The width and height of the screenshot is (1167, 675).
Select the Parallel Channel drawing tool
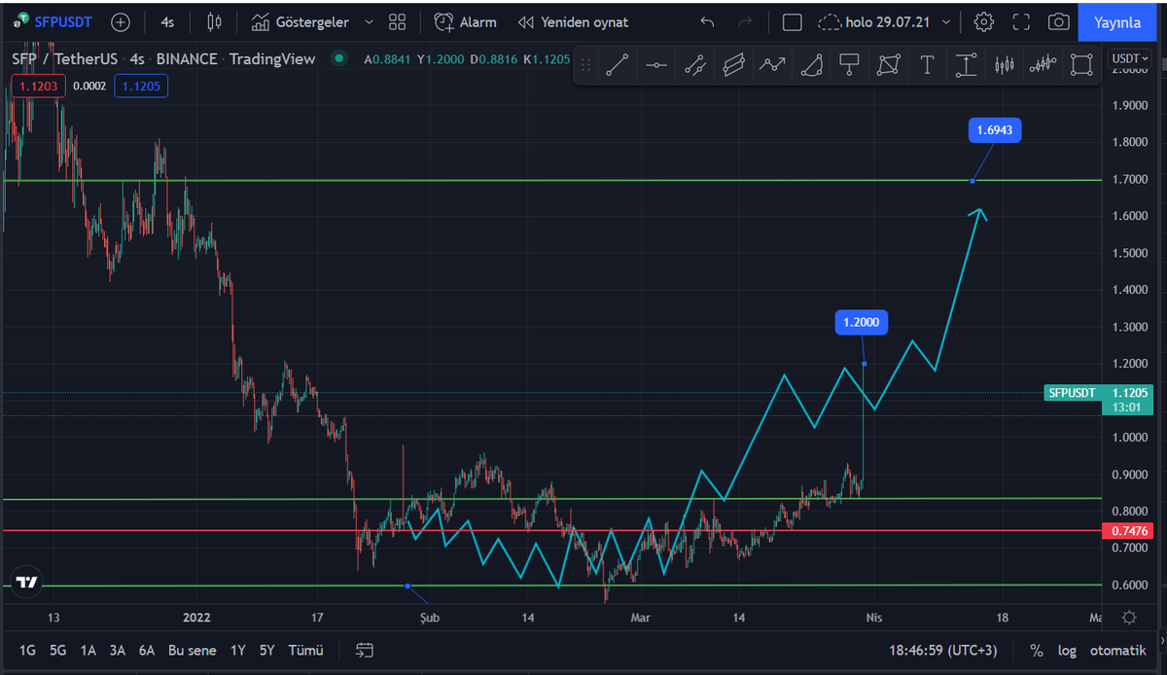click(733, 65)
